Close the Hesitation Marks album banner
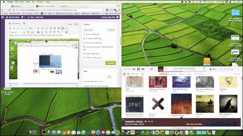 click(123, 120)
